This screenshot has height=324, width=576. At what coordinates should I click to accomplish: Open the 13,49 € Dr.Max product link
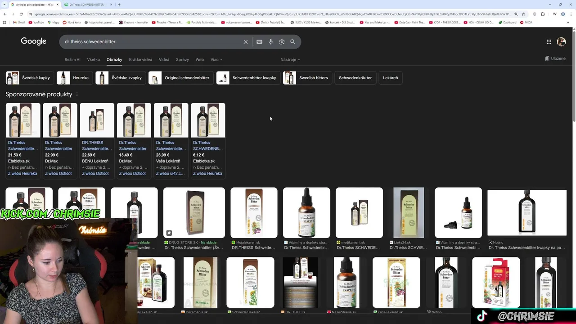(134, 145)
